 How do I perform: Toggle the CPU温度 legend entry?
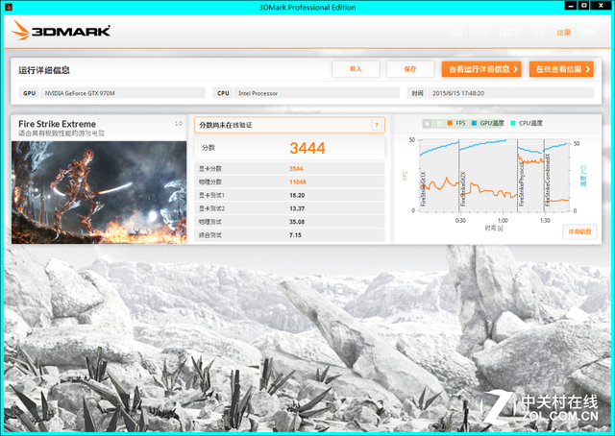coord(527,123)
